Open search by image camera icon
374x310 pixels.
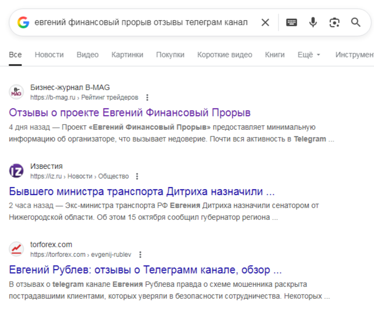334,23
